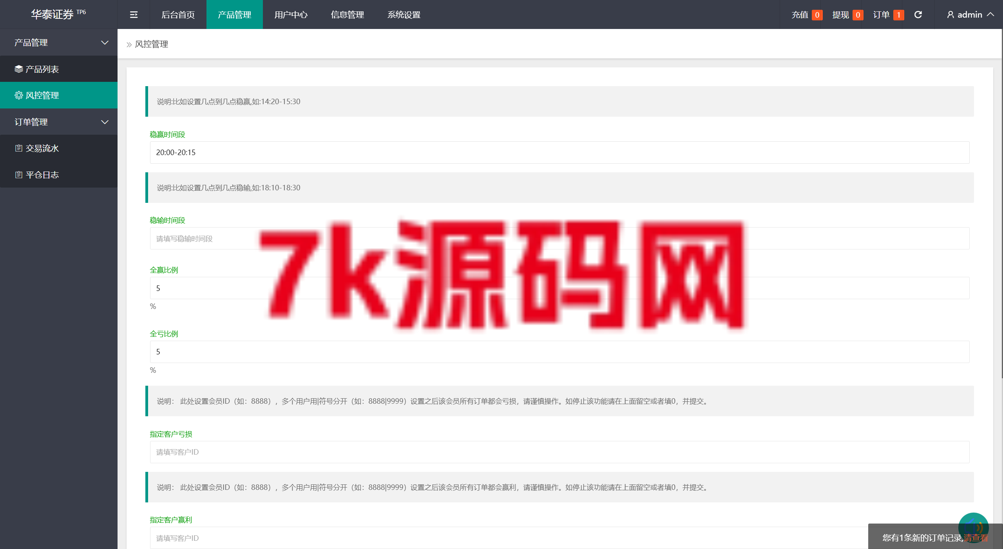Focus the 稳赢时间段 input with 20:00-20:15
Screen dimensions: 1003x549
(x=559, y=152)
